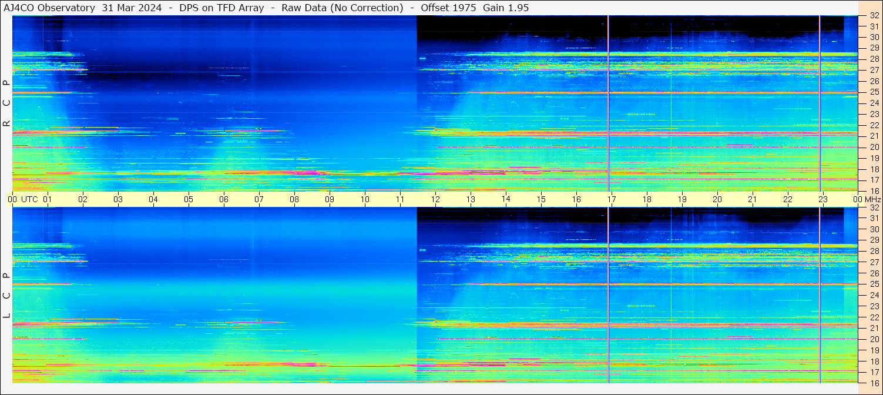This screenshot has height=395, width=883.
Task: Select 32 MHz label on LCP frequency scale
Action: click(x=874, y=207)
